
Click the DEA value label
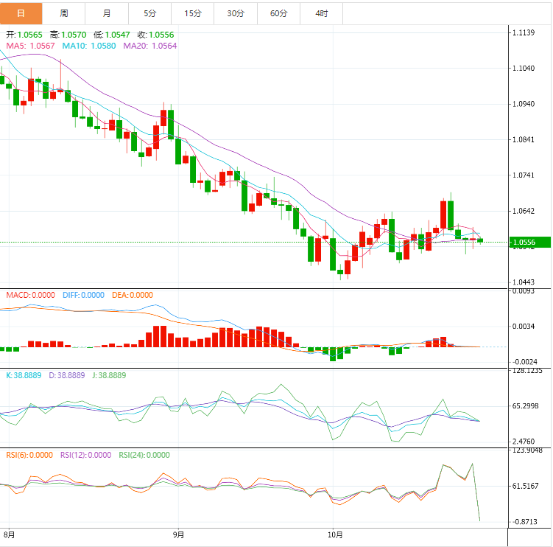(x=133, y=295)
